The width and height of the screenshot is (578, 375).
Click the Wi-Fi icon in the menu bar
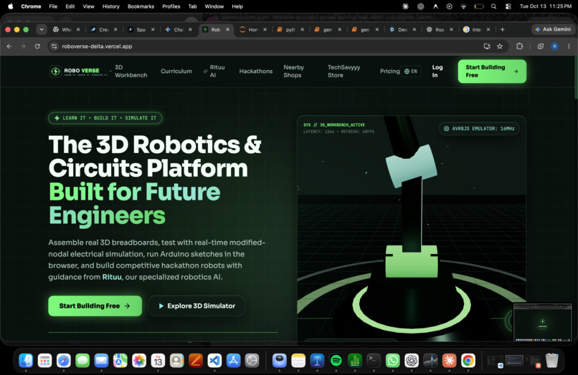[x=463, y=6]
